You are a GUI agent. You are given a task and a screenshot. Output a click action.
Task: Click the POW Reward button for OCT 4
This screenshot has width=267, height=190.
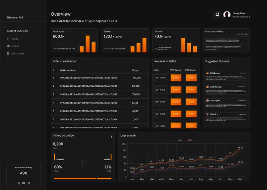176,90
